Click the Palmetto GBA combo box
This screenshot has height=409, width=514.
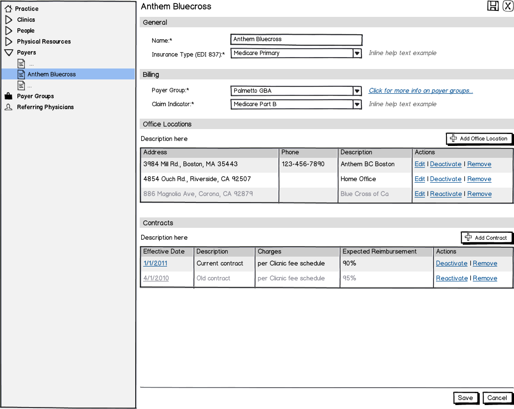click(x=296, y=91)
